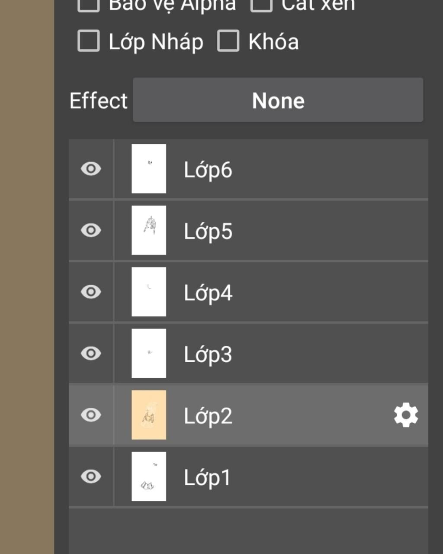
Task: Enable the Bảo vệ Alpha checkbox
Action: point(89,4)
